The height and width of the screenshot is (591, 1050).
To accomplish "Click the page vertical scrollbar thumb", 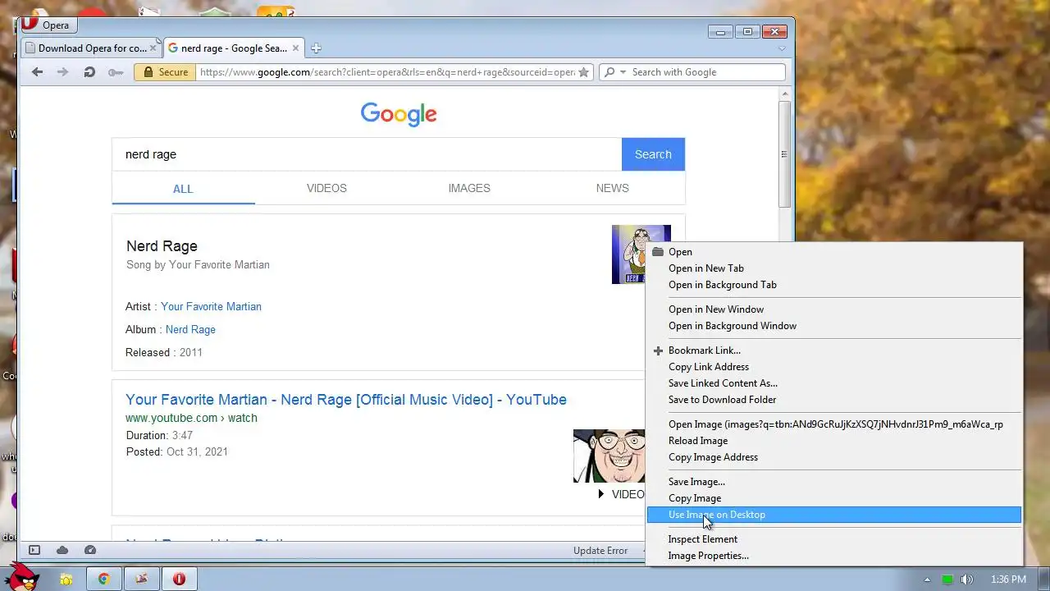I will [x=784, y=153].
